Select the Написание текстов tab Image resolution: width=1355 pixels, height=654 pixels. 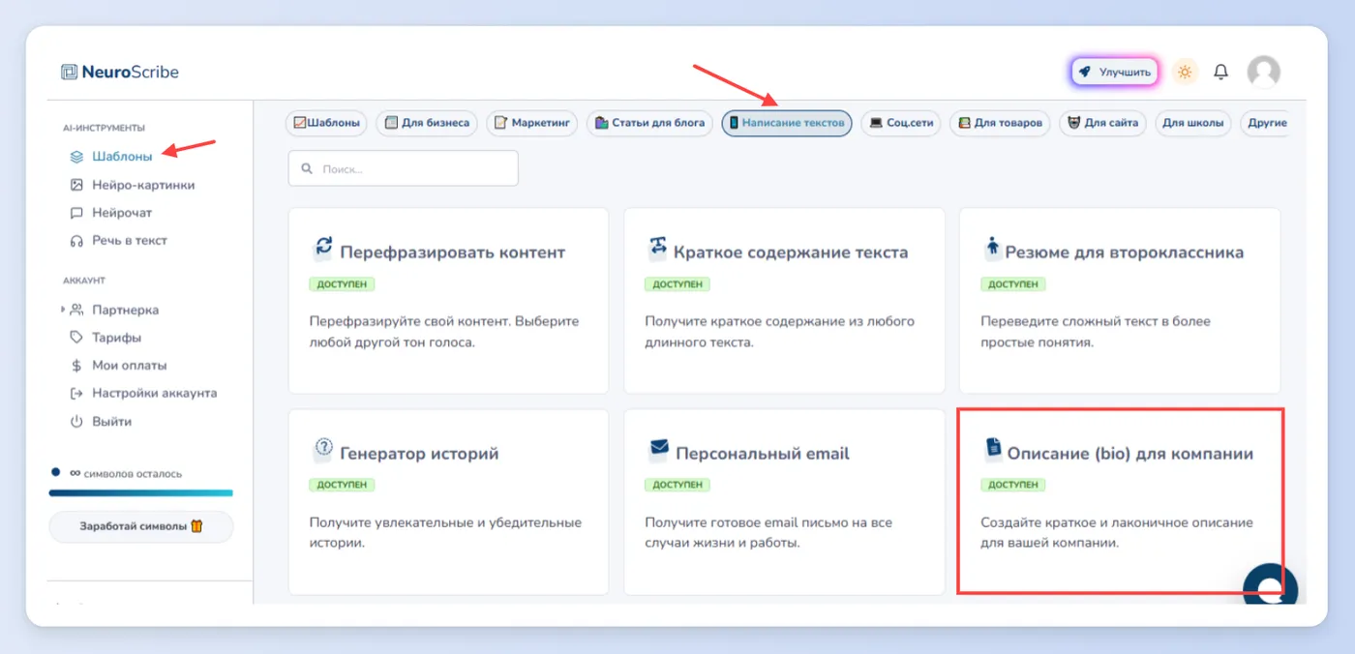pos(787,124)
